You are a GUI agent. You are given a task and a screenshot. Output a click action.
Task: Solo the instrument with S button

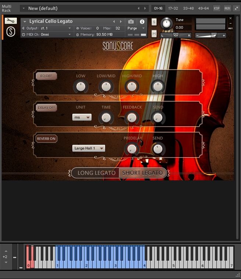tap(154, 22)
